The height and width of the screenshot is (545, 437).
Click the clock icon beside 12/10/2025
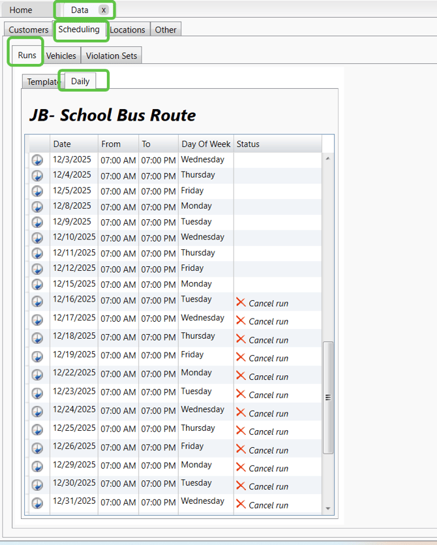[37, 238]
